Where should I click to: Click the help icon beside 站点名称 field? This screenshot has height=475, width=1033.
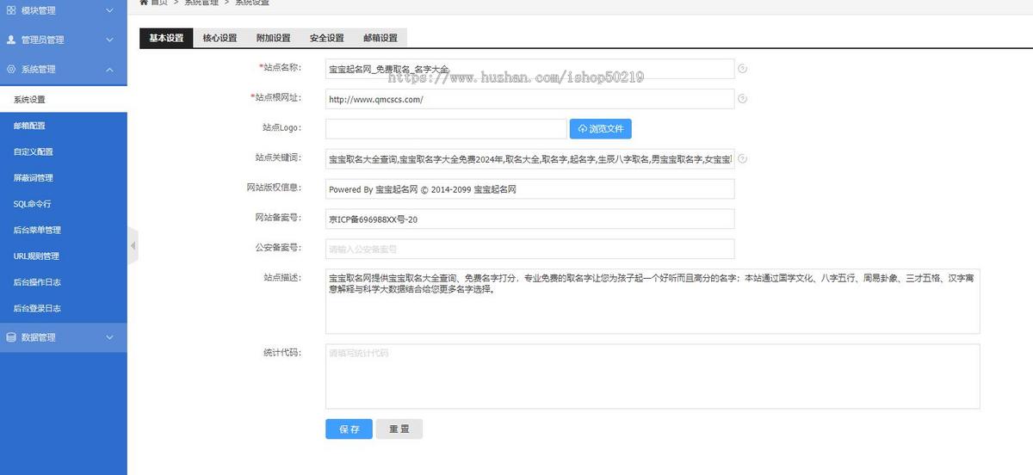743,69
